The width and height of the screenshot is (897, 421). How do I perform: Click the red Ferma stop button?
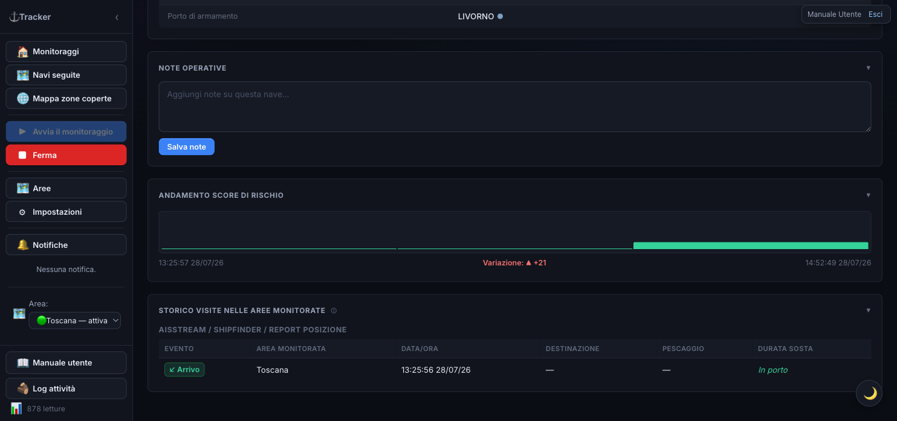pos(66,155)
